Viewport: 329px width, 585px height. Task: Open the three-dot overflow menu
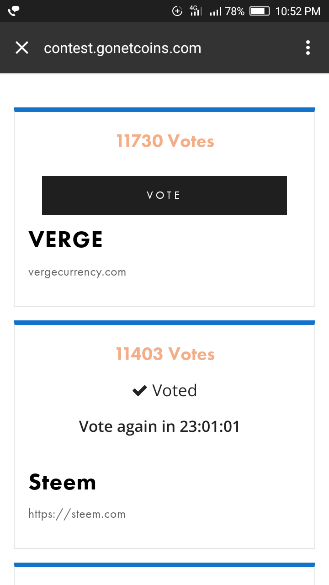(x=308, y=48)
